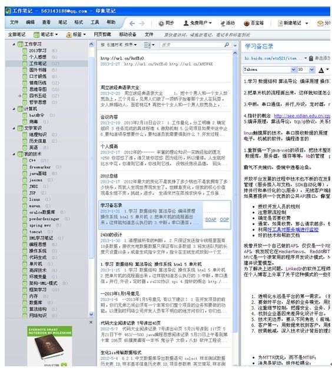
Task: Open the 文件 menu in the menu bar
Action: tap(14, 22)
